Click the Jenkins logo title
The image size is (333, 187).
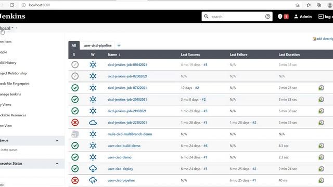12,16
